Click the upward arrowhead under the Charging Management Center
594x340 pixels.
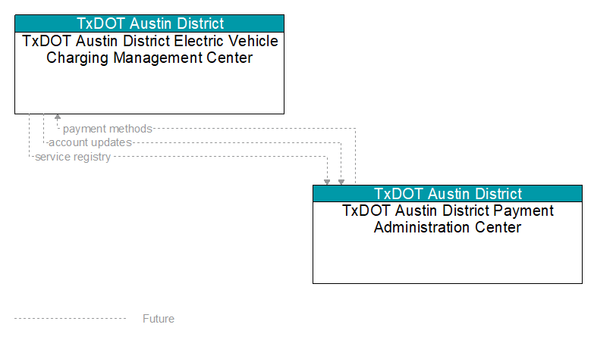(58, 117)
